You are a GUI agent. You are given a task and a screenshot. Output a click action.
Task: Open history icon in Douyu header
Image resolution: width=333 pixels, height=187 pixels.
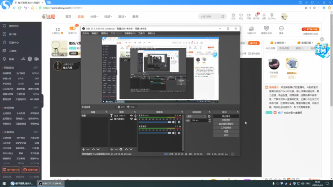[234, 16]
